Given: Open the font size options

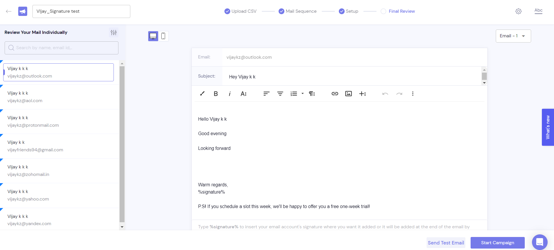Looking at the screenshot, I should point(244,93).
